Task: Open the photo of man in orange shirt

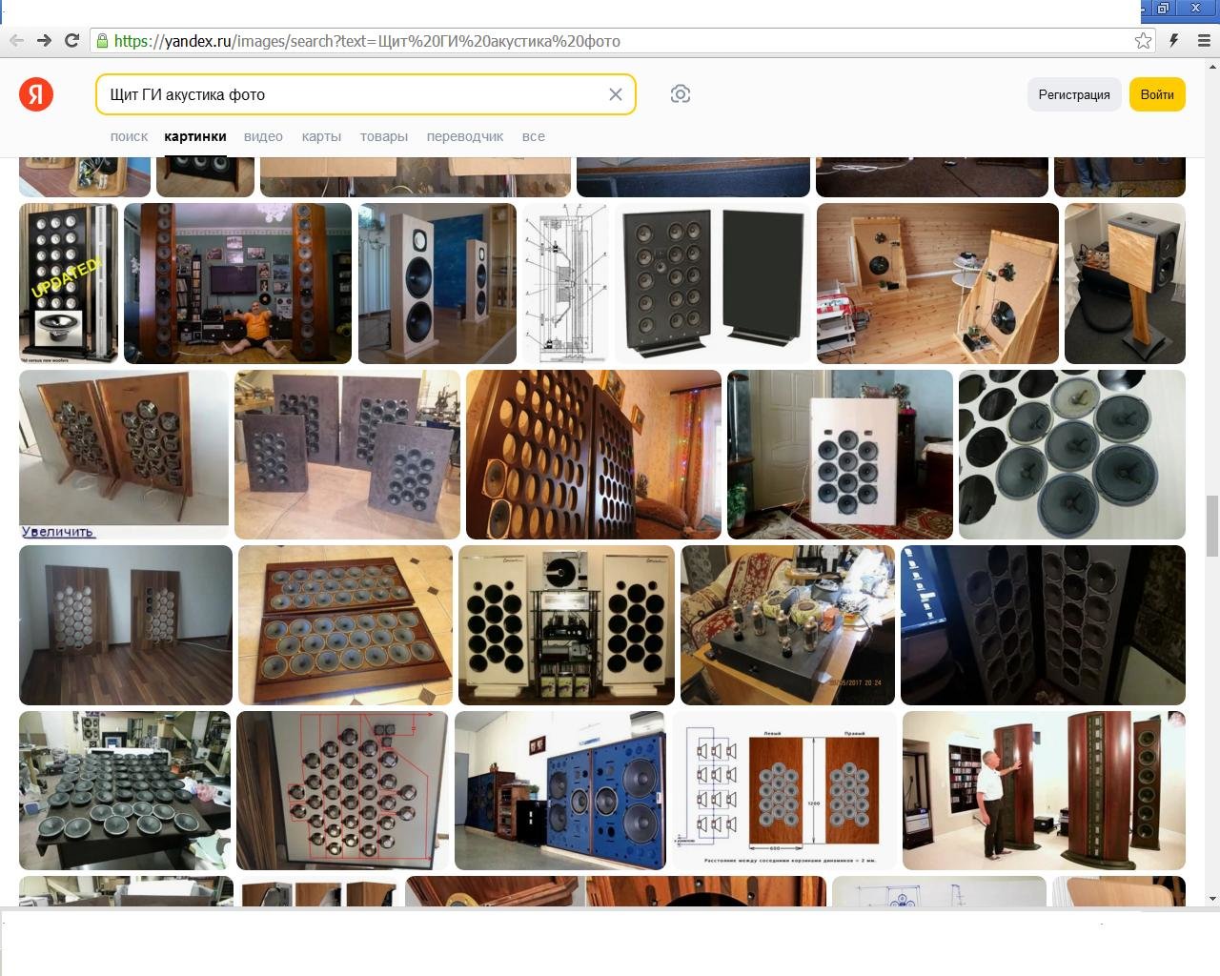Action: pos(237,283)
